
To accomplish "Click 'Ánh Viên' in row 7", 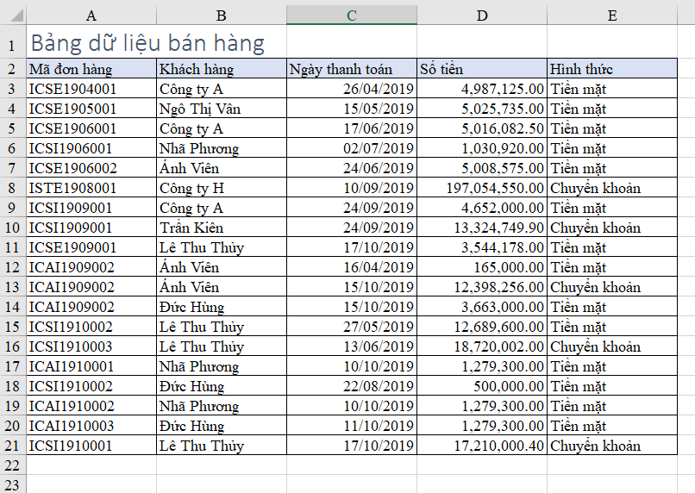I will pos(222,168).
